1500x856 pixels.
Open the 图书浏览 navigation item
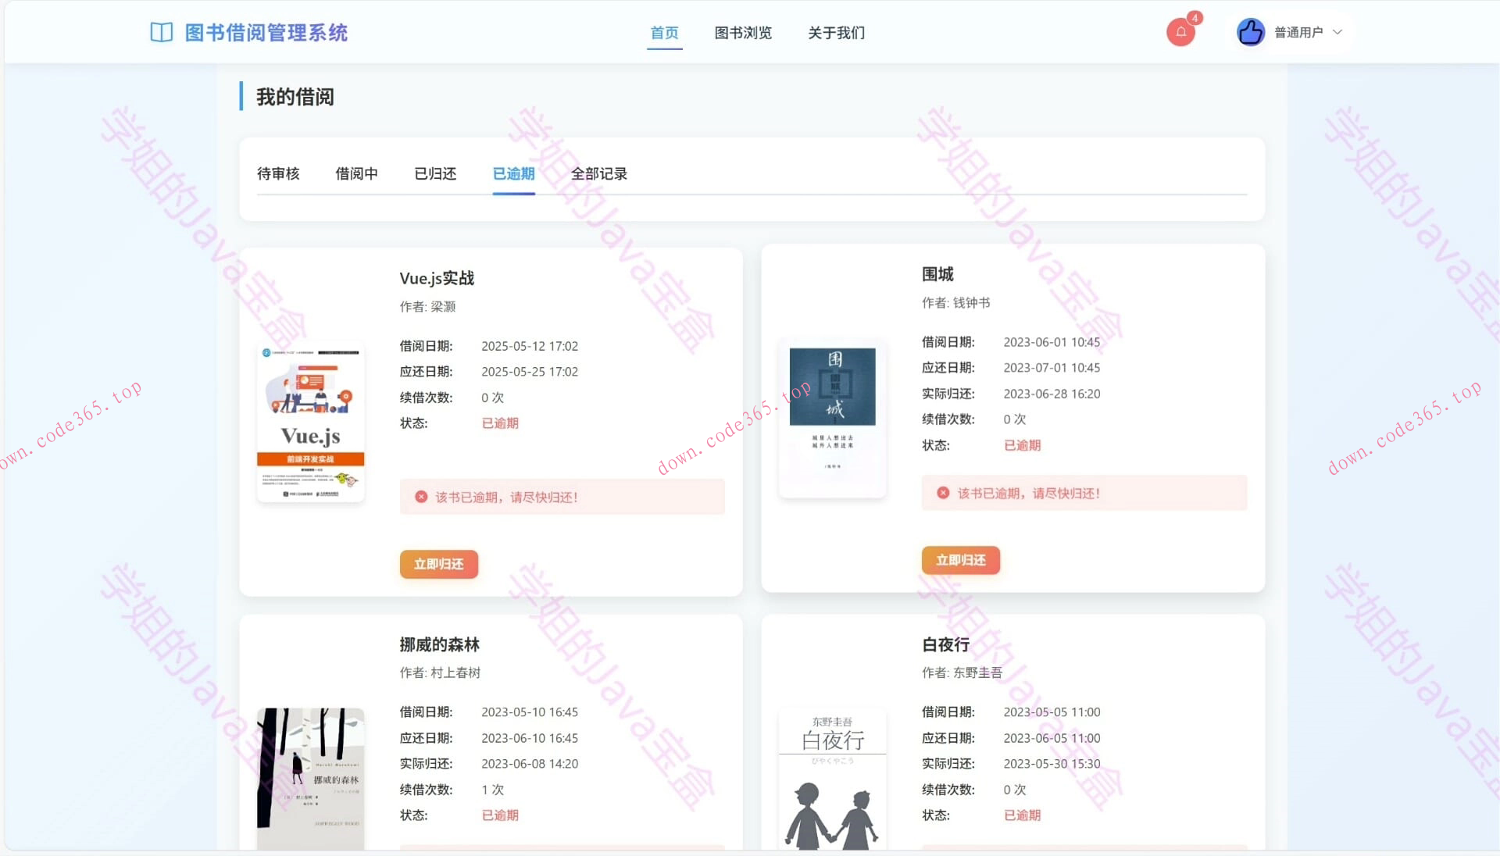tap(743, 33)
